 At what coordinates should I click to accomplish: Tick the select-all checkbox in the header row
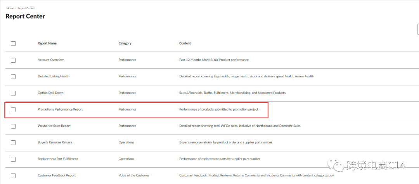point(13,44)
